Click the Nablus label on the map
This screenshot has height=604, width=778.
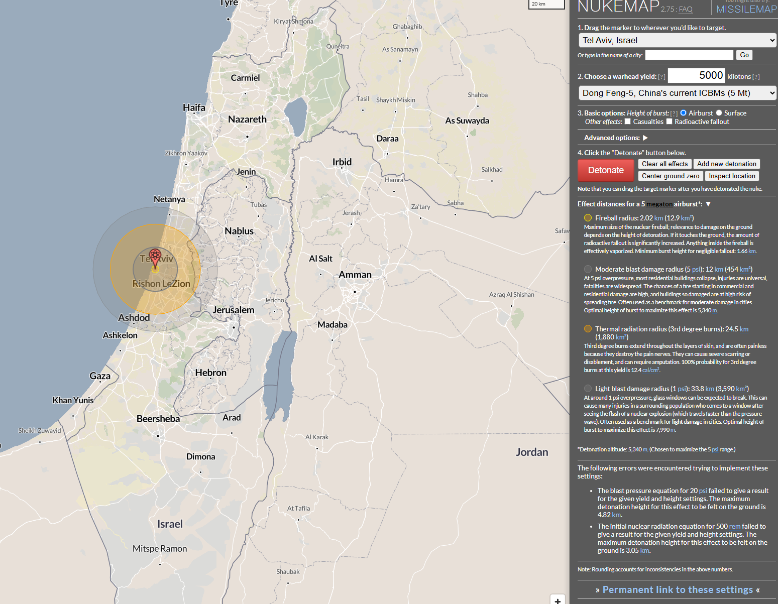point(239,231)
